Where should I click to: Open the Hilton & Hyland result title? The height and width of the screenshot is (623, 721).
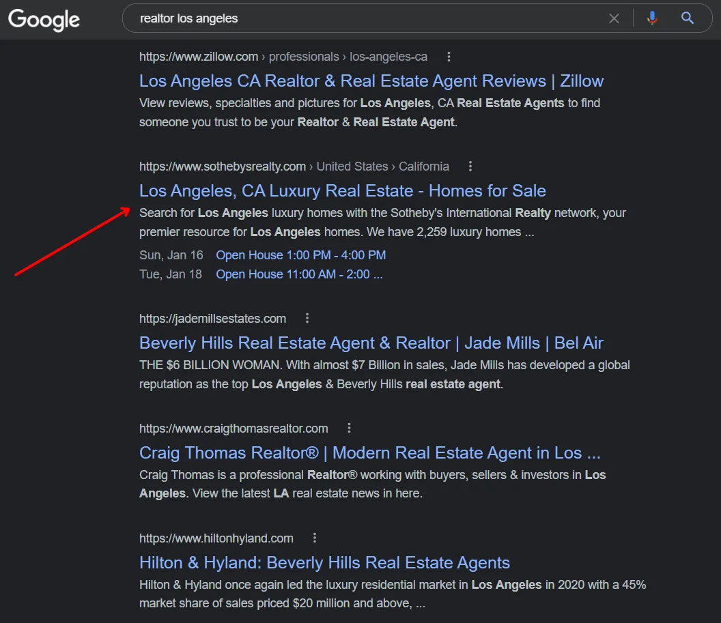tap(324, 563)
